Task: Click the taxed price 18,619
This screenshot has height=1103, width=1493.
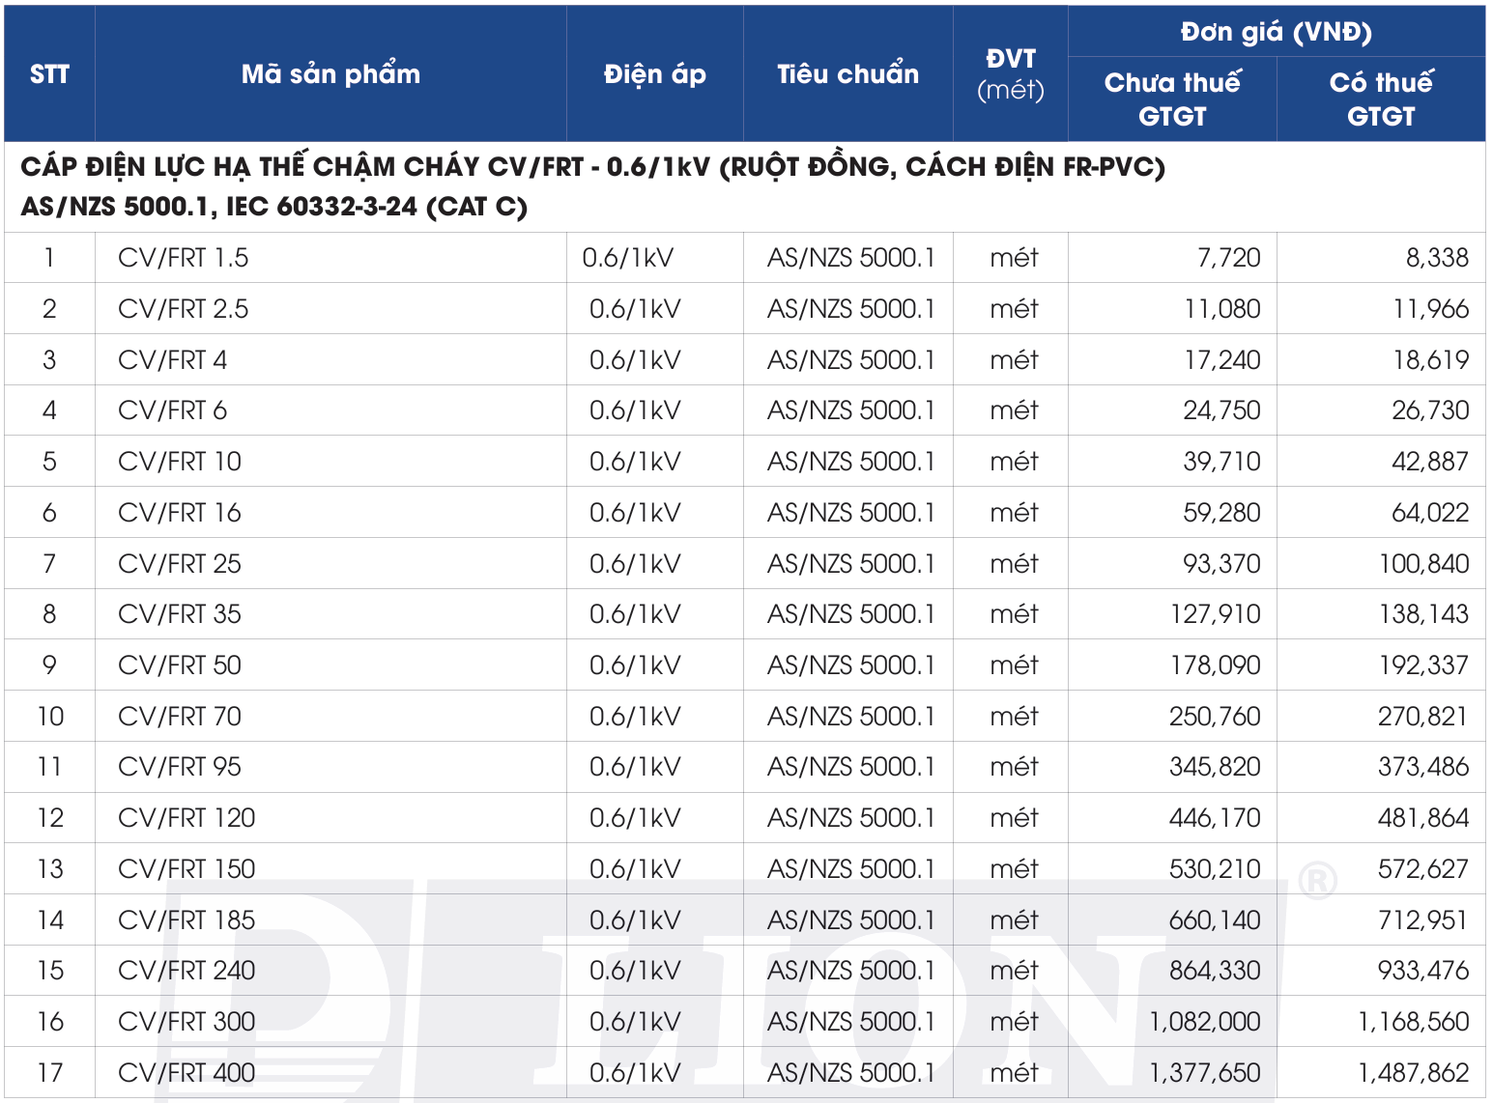Action: 1430,360
